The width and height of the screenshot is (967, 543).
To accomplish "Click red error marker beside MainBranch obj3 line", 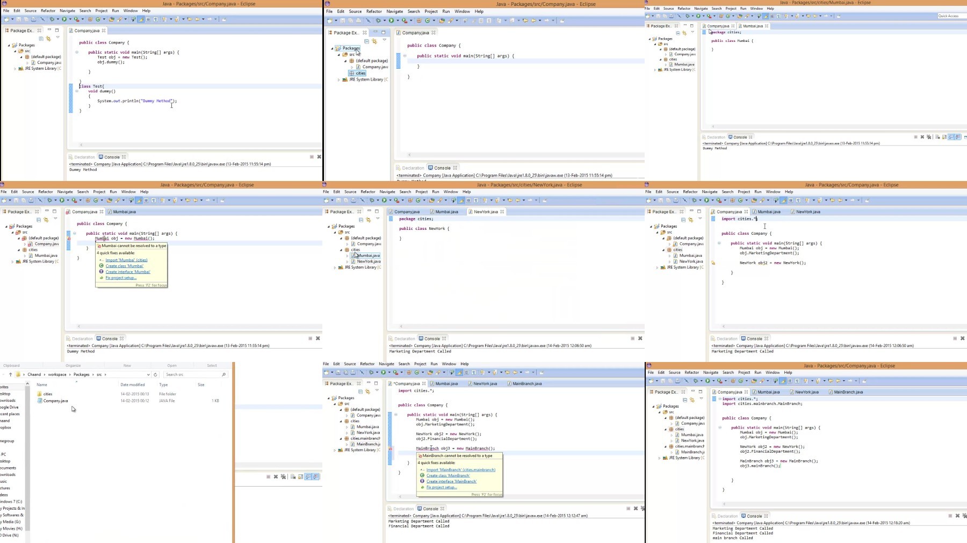I will click(x=391, y=448).
